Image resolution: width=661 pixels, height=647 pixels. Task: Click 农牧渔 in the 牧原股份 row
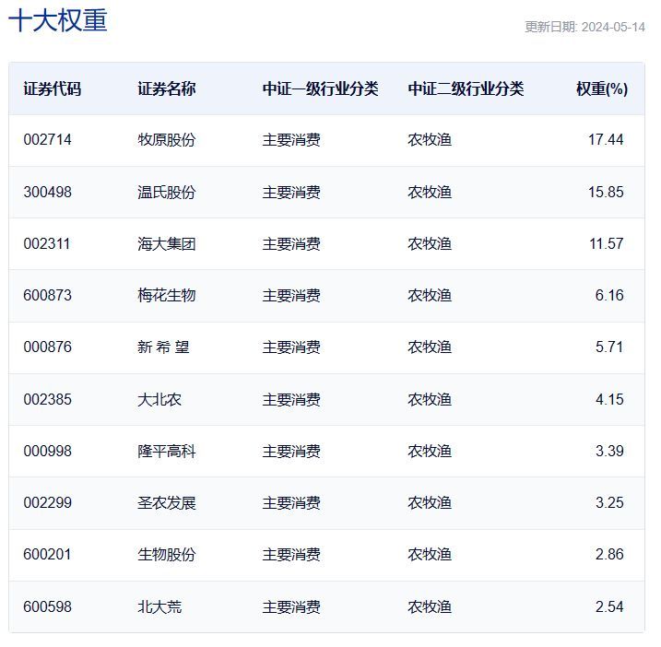430,139
